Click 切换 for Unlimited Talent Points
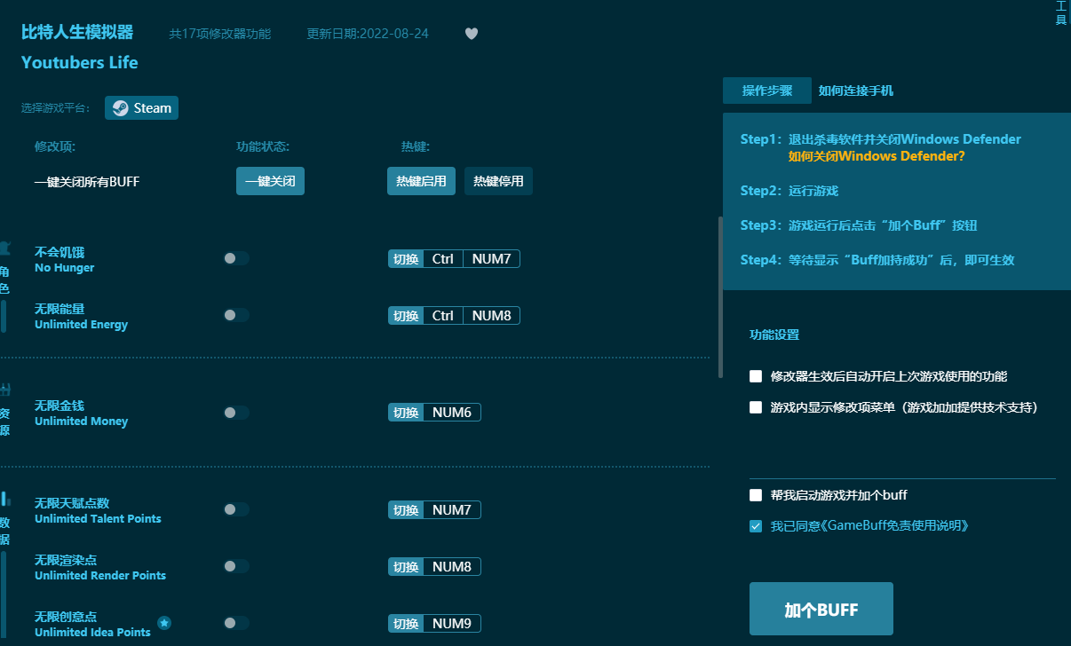 tap(406, 510)
